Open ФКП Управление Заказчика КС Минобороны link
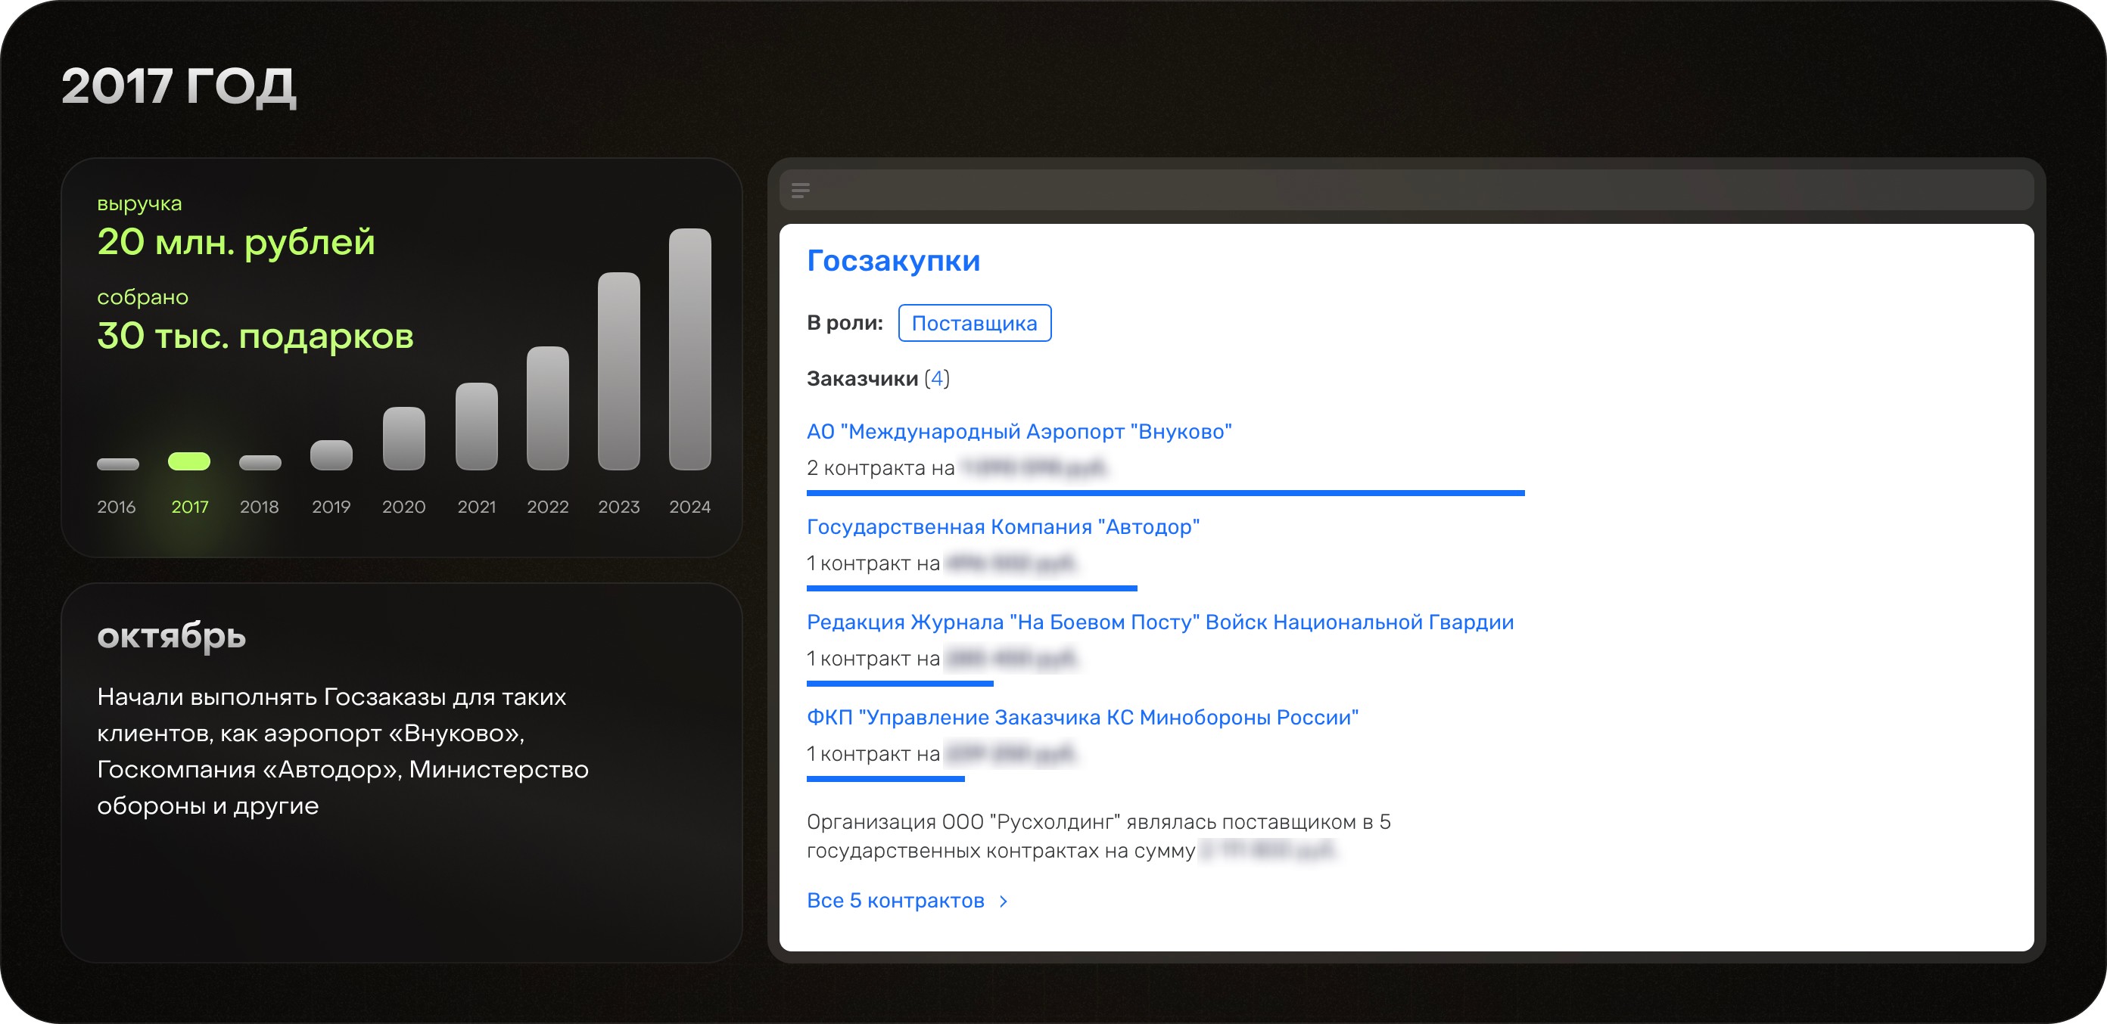 point(1082,718)
